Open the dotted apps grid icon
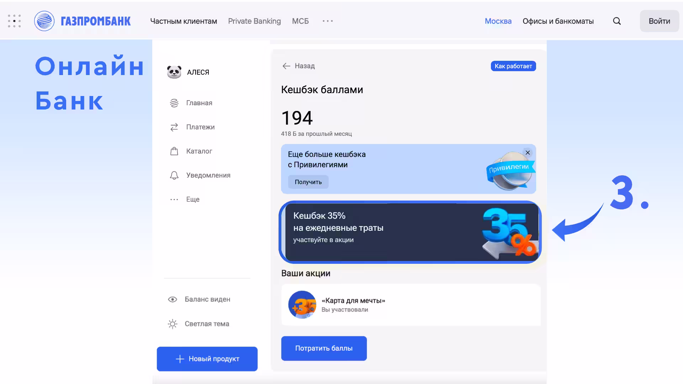The height and width of the screenshot is (384, 683). (x=14, y=21)
